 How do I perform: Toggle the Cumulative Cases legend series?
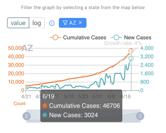(78, 38)
